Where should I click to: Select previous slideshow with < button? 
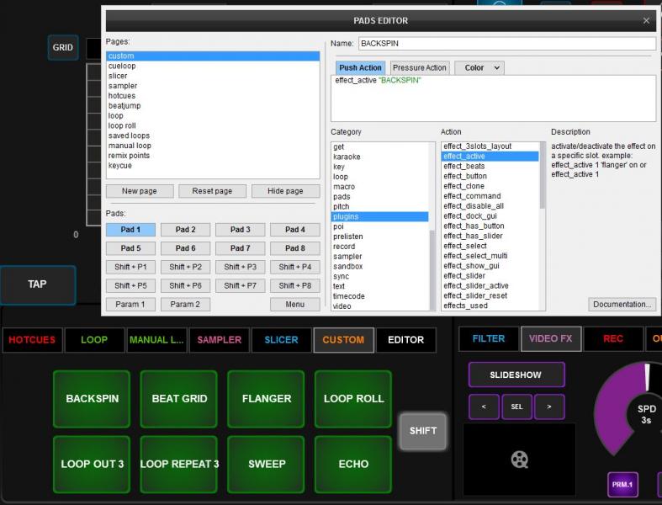tap(484, 407)
